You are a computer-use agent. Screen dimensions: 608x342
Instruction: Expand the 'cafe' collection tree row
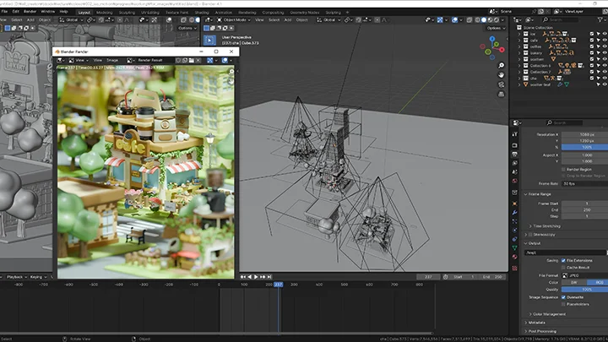[519, 41]
